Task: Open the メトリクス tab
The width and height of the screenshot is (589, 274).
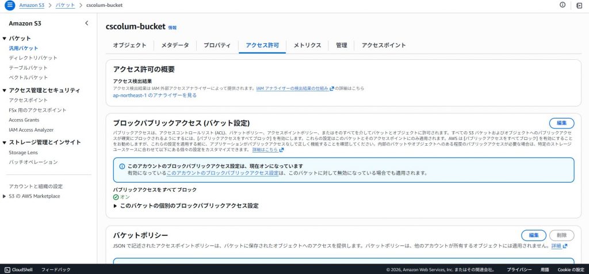Action: coord(307,45)
